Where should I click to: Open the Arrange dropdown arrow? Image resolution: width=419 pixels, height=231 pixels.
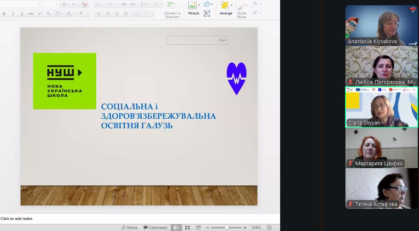232,5
